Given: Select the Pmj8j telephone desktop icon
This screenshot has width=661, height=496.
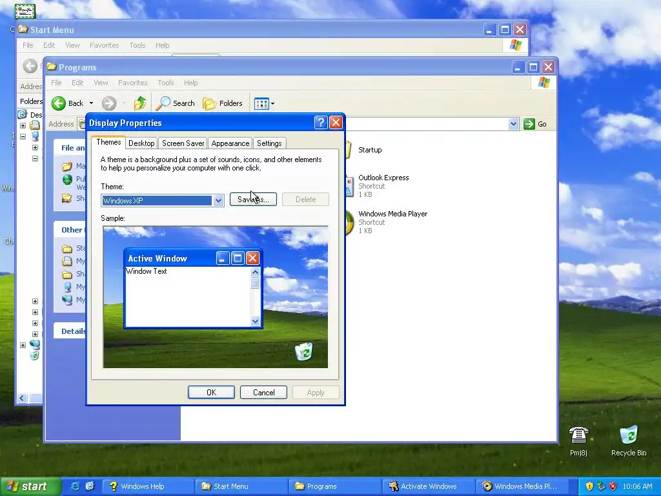Looking at the screenshot, I should pos(578,440).
